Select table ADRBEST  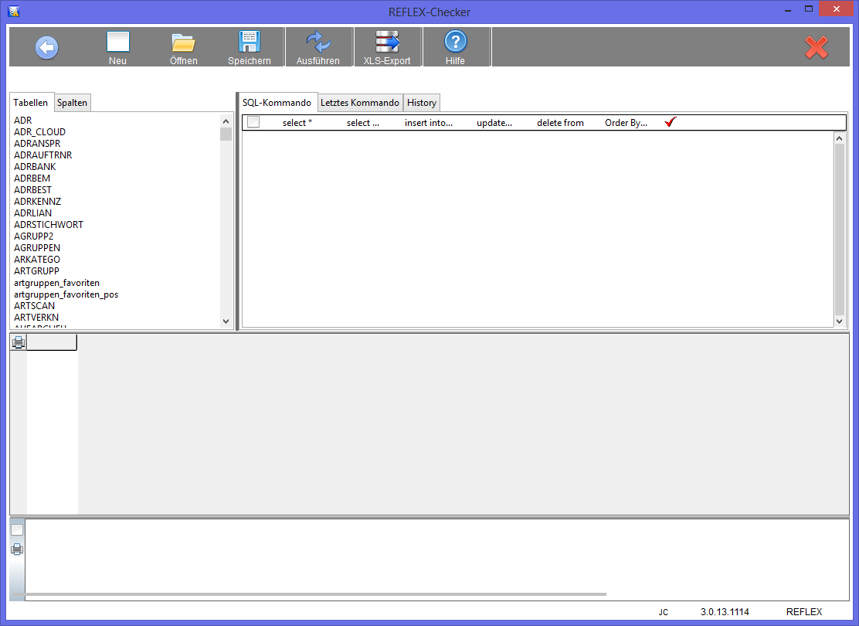click(x=33, y=189)
